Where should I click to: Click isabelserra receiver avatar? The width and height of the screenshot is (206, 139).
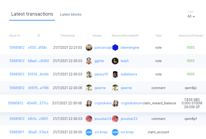coord(115,74)
